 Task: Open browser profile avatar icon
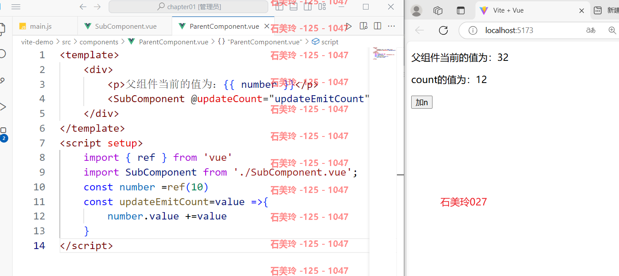tap(416, 10)
